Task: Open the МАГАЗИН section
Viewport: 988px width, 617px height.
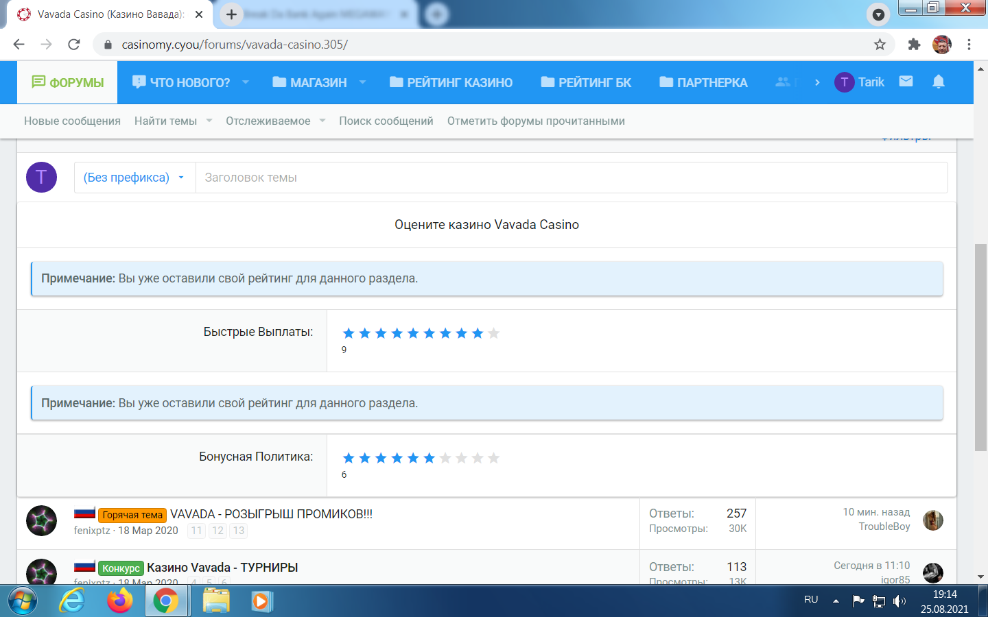Action: 309,82
